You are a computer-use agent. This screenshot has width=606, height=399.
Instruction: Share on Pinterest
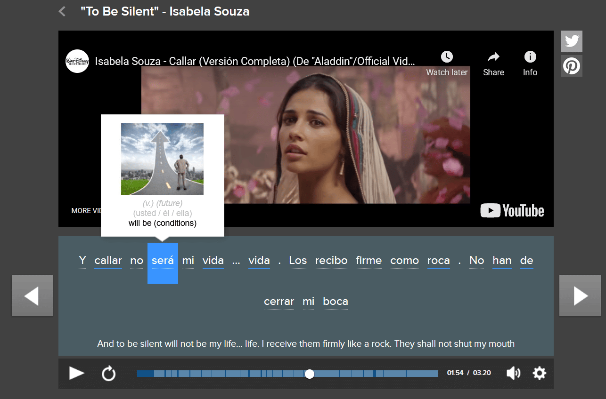pos(571,66)
